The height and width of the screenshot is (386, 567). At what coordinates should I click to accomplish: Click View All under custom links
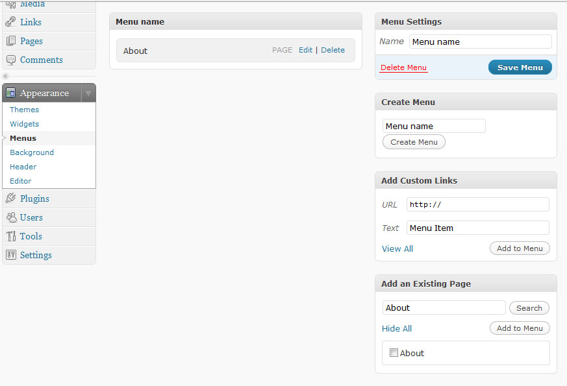click(397, 248)
